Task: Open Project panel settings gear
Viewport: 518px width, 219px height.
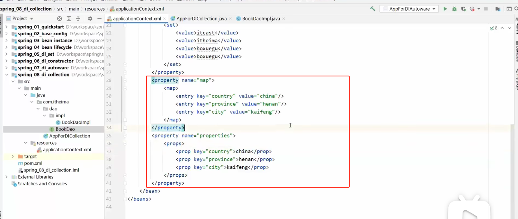Action: (90, 18)
